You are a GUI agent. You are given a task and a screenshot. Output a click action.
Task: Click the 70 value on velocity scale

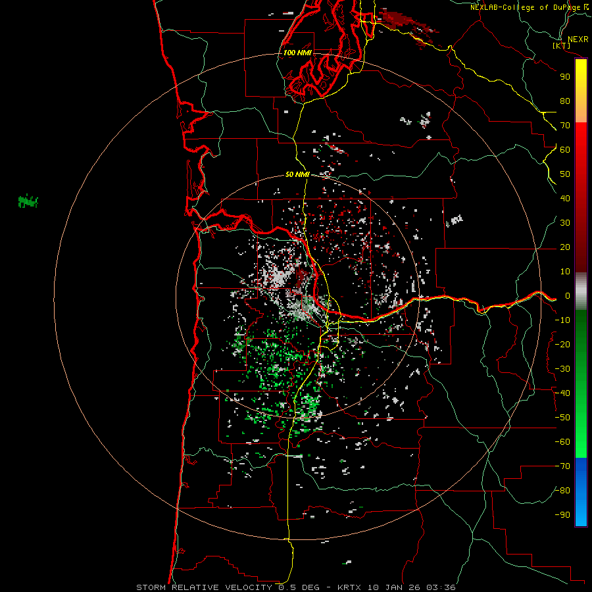tap(565, 126)
